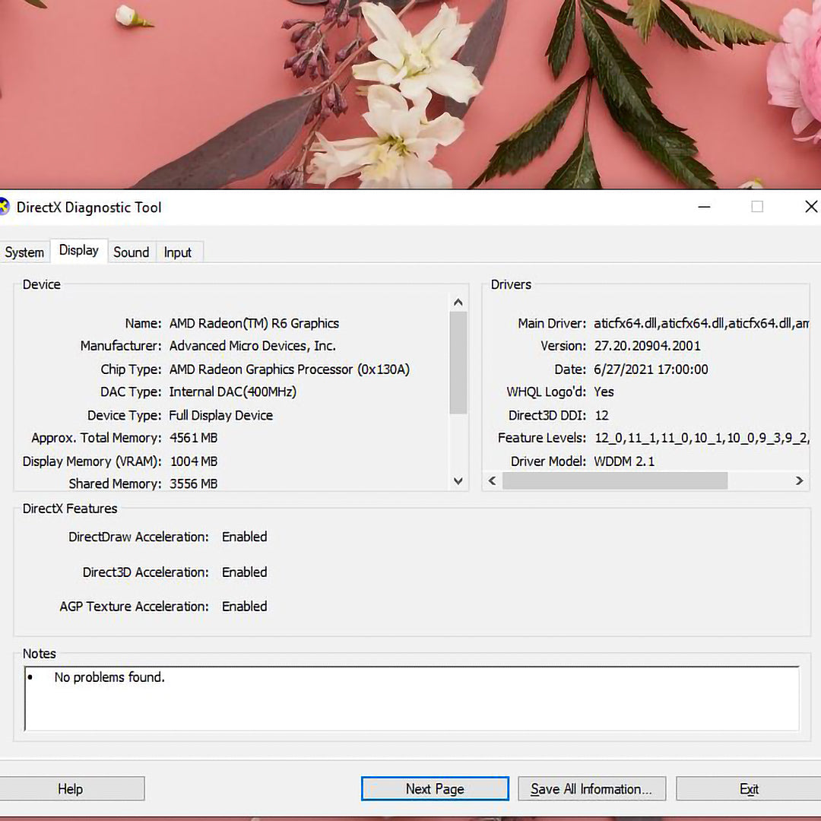Image resolution: width=821 pixels, height=821 pixels.
Task: Open the Sound tab
Action: (131, 252)
